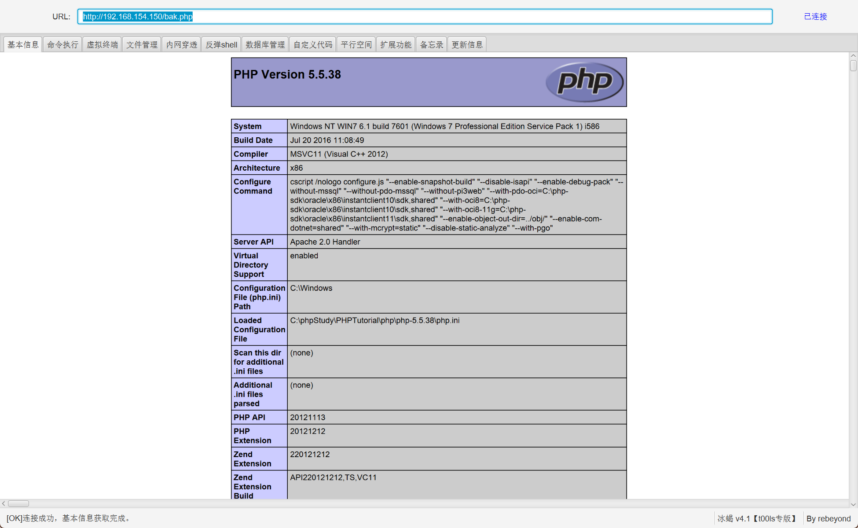Click the PHP Extension value 20121212
The width and height of the screenshot is (858, 528).
click(308, 431)
